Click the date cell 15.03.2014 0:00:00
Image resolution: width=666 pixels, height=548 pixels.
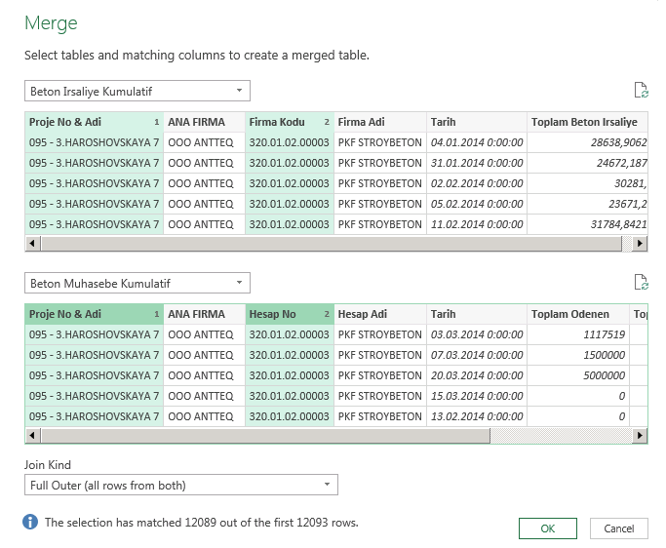[x=477, y=396]
